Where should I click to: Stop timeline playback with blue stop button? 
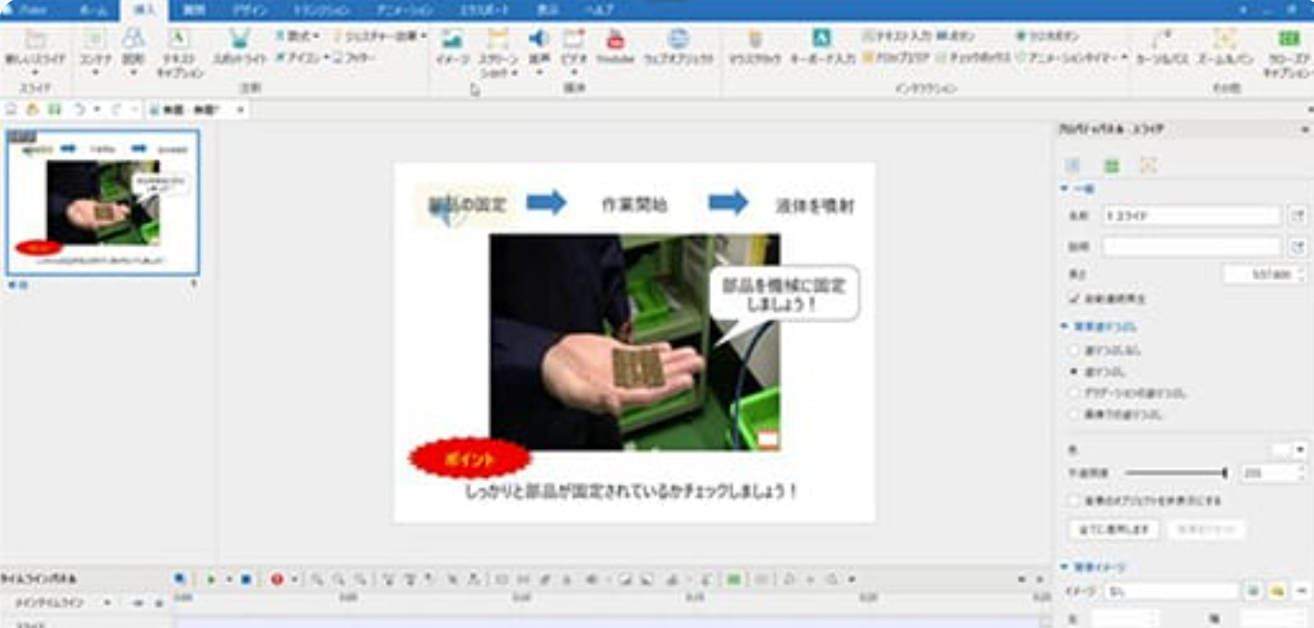(x=246, y=579)
